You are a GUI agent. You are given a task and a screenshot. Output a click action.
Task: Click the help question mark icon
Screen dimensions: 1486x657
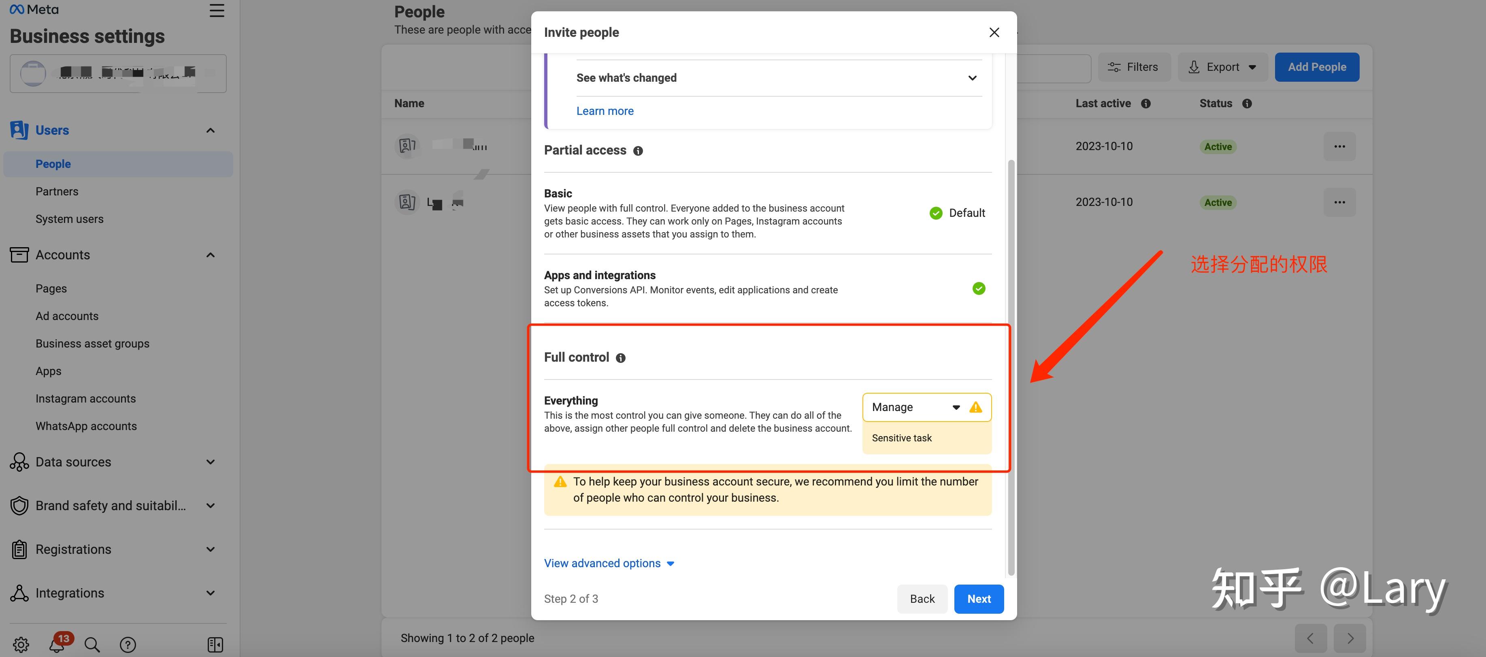tap(128, 644)
